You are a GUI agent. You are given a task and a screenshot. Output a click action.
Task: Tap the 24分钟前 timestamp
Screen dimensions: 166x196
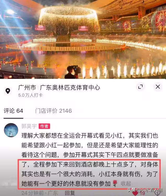(x=32, y=193)
